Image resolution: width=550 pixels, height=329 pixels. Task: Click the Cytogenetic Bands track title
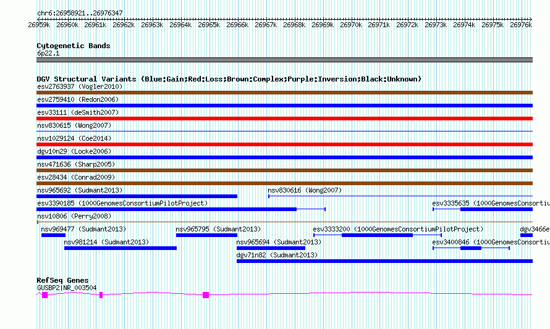[74, 46]
